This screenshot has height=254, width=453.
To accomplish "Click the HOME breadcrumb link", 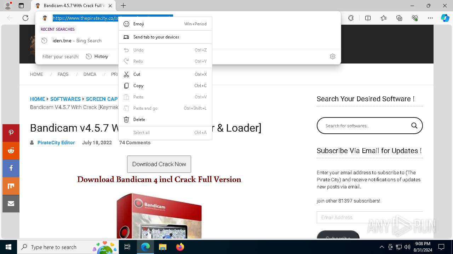I will click(38, 99).
